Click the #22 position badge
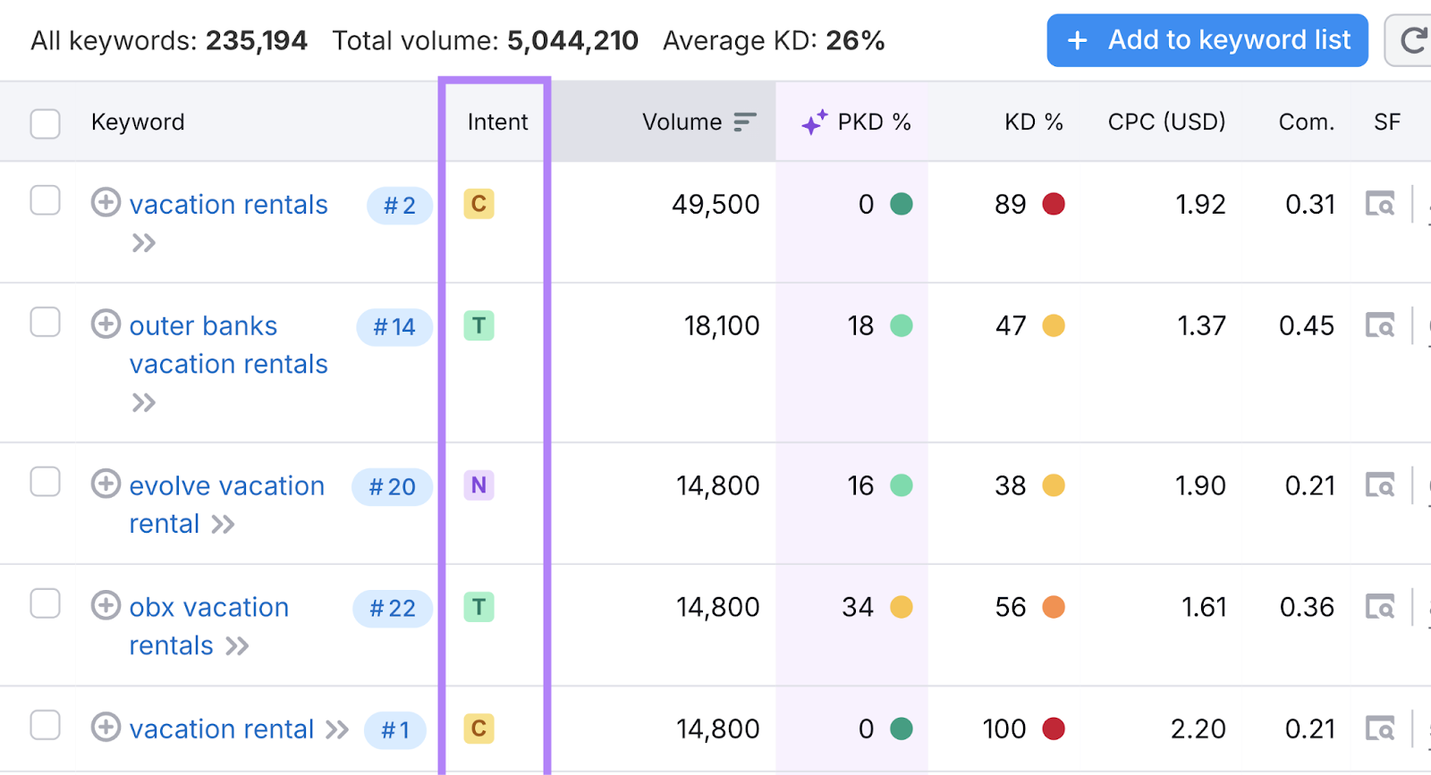 point(393,609)
